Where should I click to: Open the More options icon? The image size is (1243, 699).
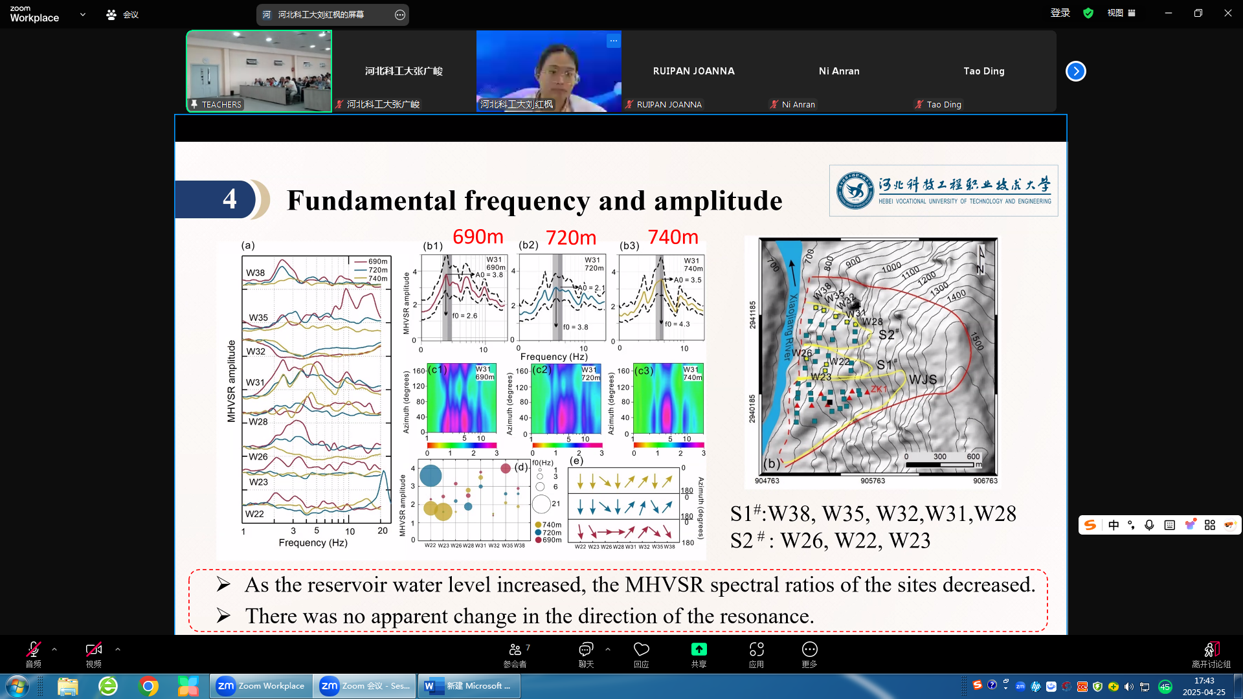point(809,650)
